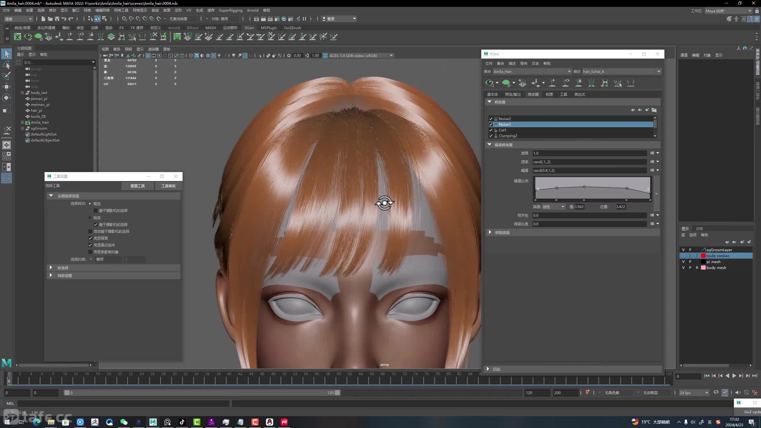Open the Arnold menu in main menu bar

point(253,10)
